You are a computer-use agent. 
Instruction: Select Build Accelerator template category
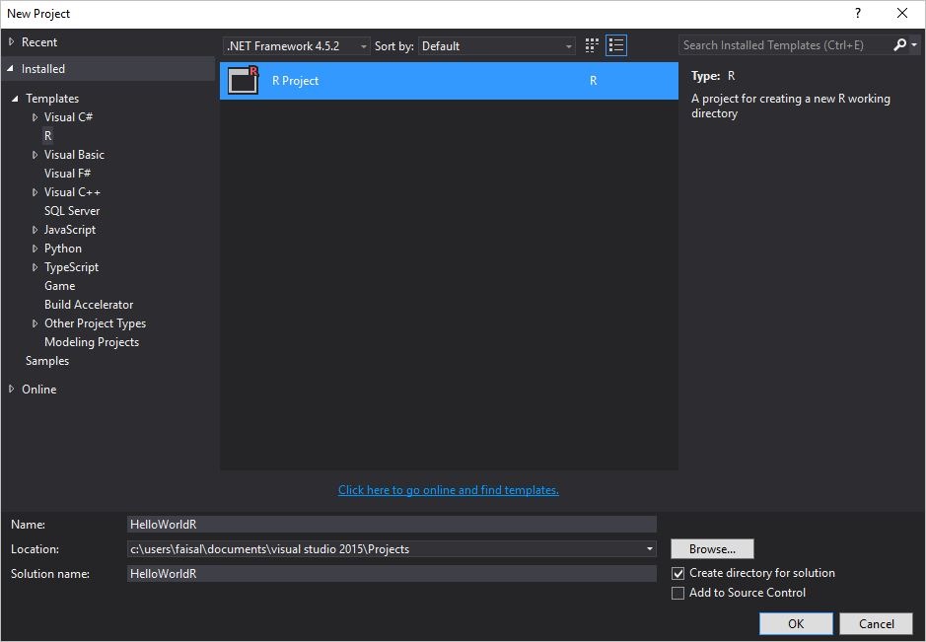click(x=89, y=305)
